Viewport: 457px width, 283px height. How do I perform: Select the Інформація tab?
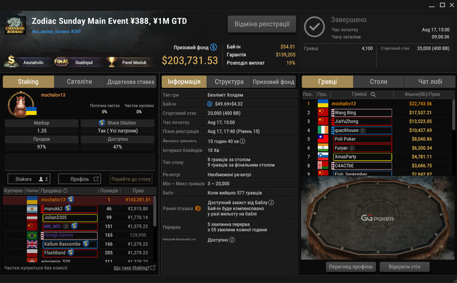click(x=184, y=82)
